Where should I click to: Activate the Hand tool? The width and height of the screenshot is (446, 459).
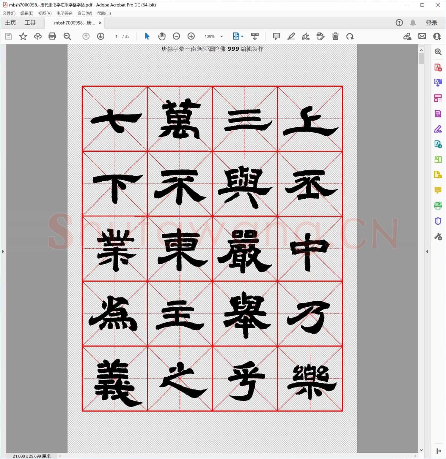tap(162, 36)
